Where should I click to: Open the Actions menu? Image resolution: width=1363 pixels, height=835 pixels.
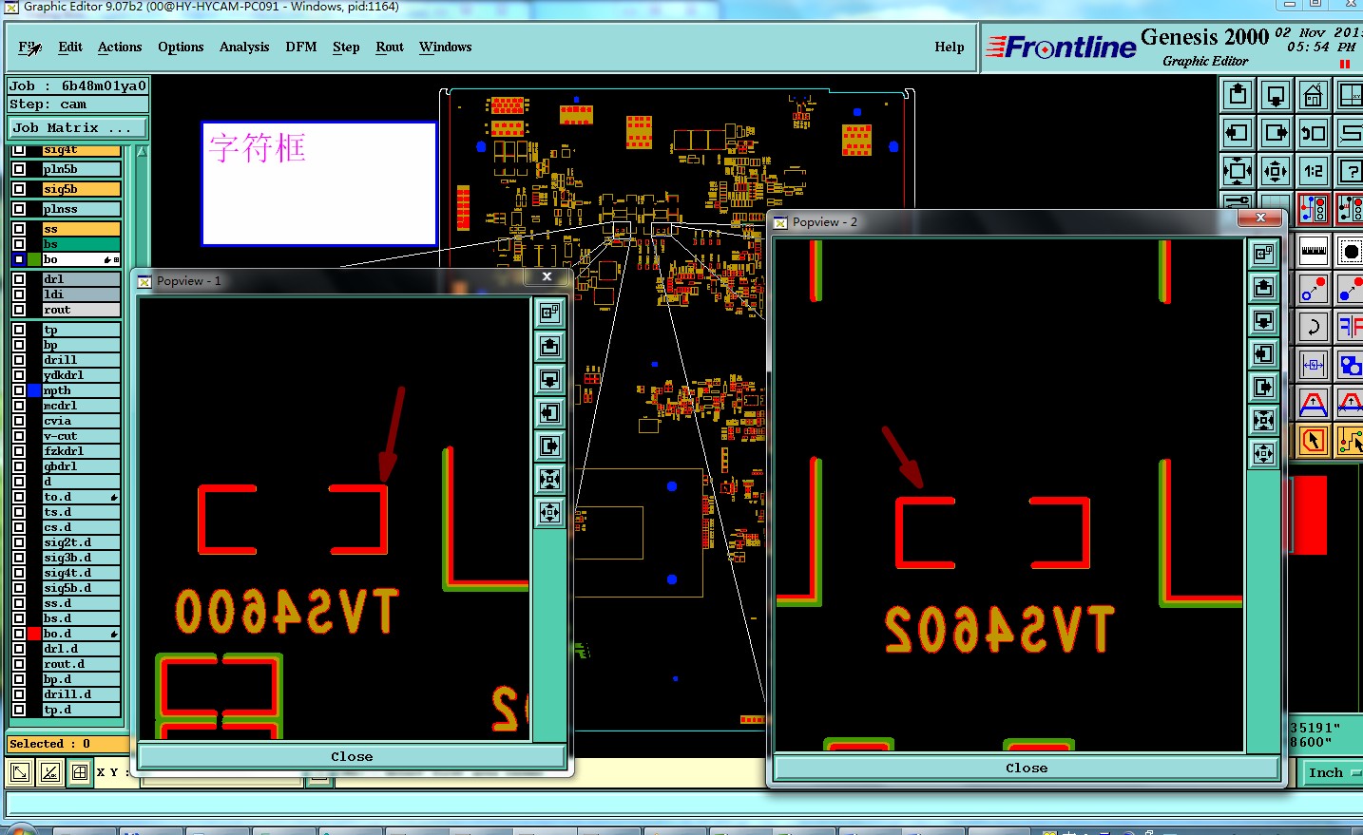coord(120,47)
